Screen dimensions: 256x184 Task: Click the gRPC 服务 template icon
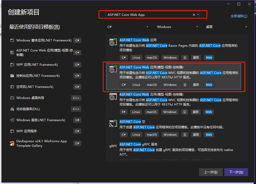tap(113, 146)
